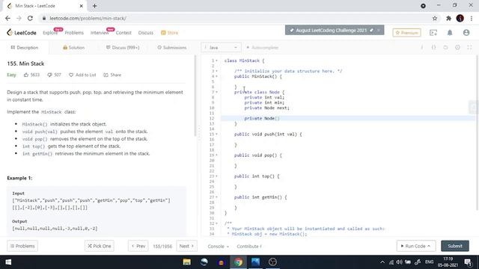
Task: Open the playground terminal icon
Action: click(433, 32)
